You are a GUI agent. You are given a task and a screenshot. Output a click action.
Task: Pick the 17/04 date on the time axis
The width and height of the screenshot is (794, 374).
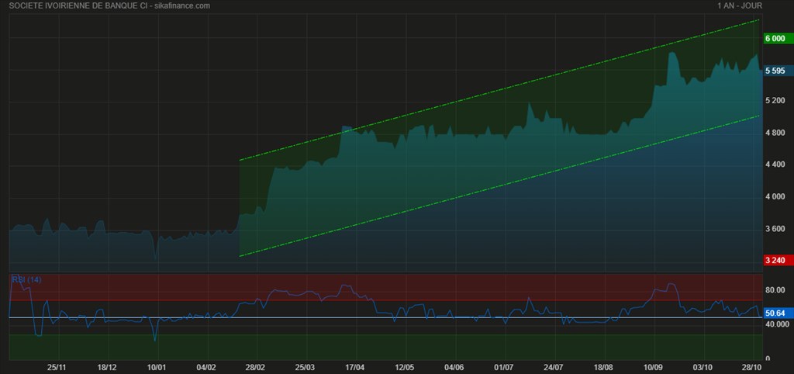(355, 366)
